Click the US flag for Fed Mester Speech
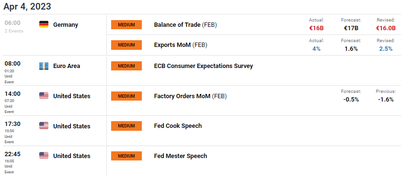The width and height of the screenshot is (401, 182). point(44,156)
